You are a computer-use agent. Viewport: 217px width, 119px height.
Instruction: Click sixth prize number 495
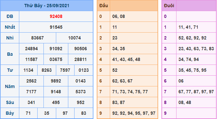click(x=56, y=103)
